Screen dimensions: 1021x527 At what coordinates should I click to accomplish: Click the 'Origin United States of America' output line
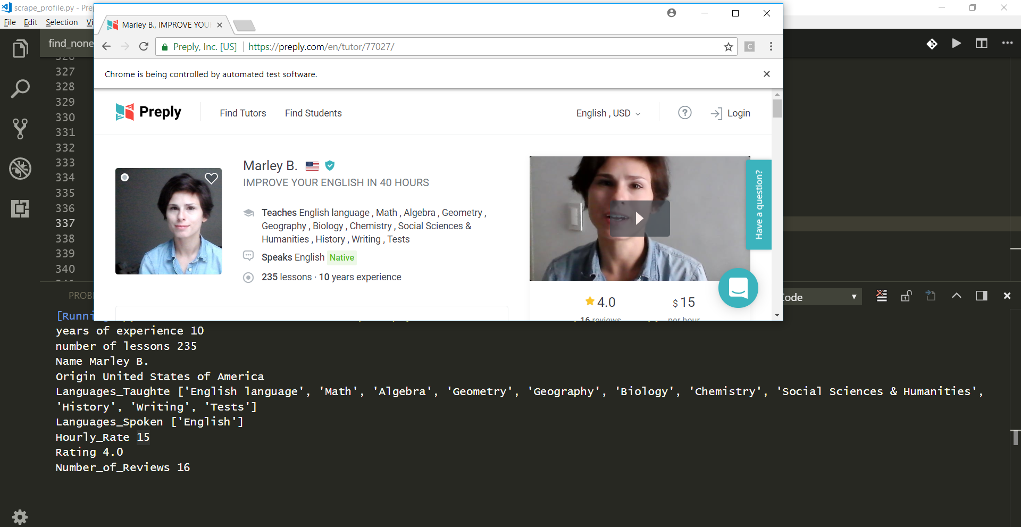click(x=160, y=377)
